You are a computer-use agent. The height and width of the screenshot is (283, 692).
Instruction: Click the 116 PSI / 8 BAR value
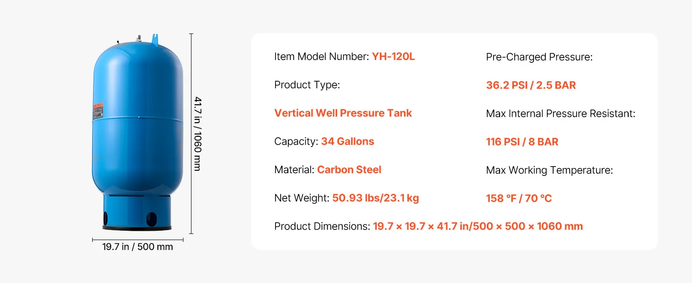tap(522, 142)
